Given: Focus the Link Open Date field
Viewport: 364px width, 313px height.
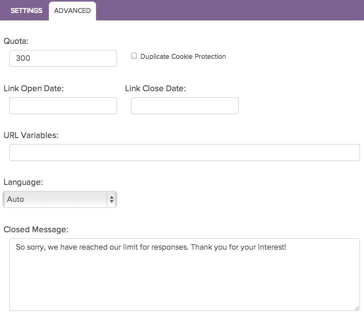Looking at the screenshot, I should [x=63, y=106].
